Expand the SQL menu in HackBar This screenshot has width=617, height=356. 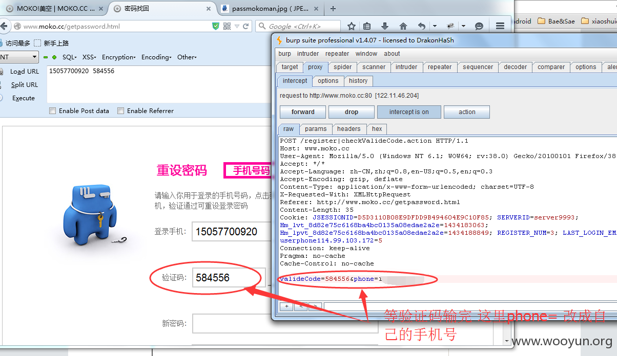tap(70, 57)
